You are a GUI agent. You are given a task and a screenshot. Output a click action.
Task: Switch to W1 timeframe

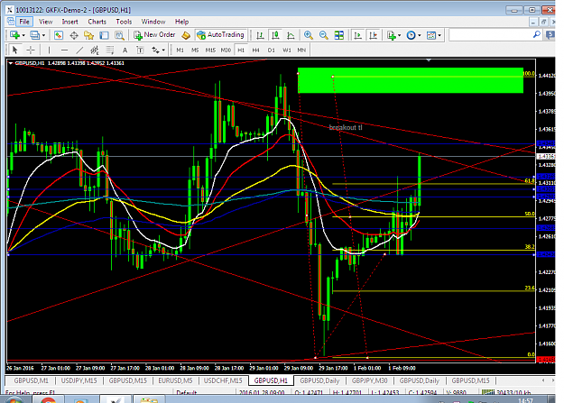287,50
